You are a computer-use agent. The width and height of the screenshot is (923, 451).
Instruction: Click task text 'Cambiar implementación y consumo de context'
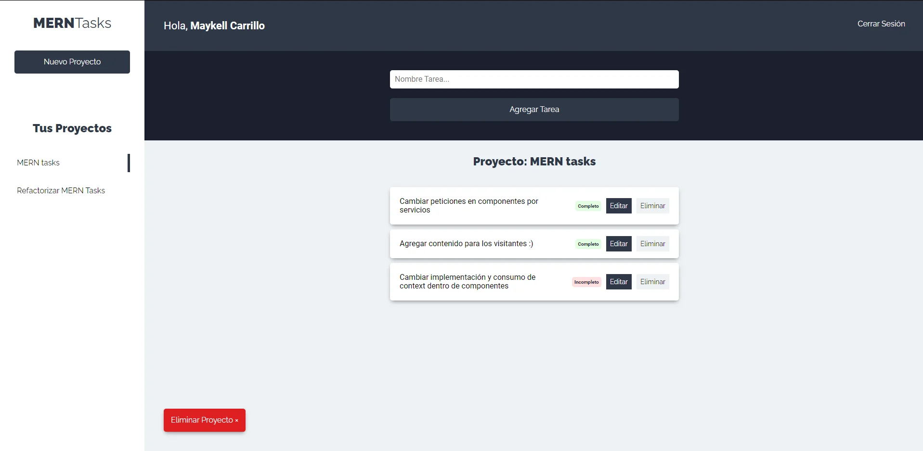coord(468,282)
